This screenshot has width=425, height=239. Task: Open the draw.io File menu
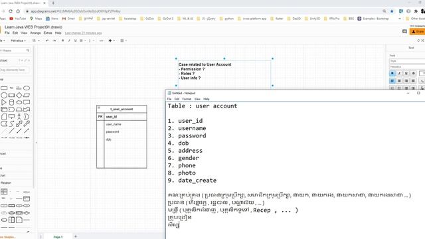click(x=7, y=33)
